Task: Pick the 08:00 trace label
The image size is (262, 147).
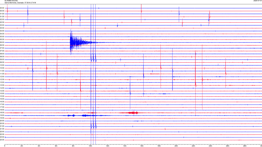Action: click(2, 54)
